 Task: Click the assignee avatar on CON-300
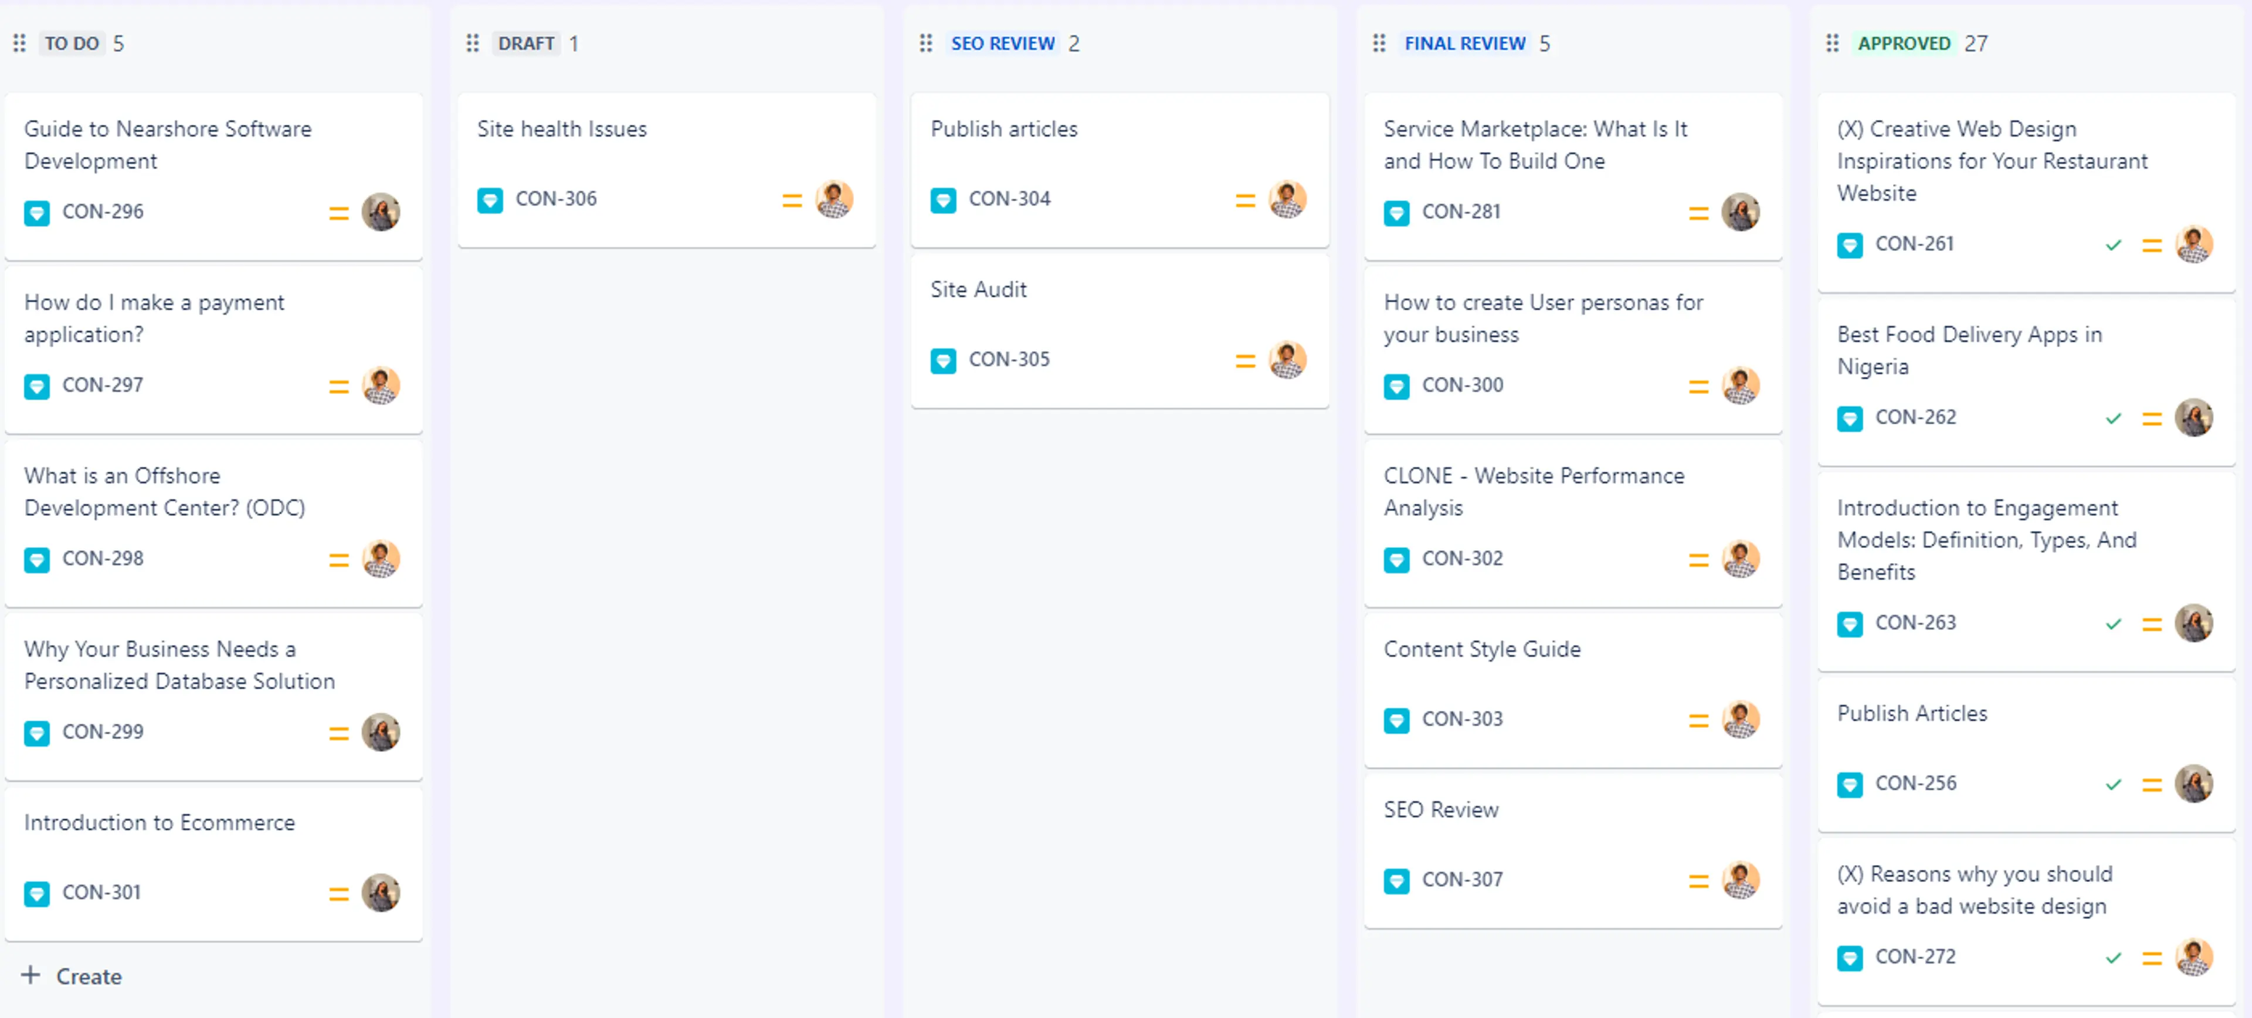click(1741, 386)
